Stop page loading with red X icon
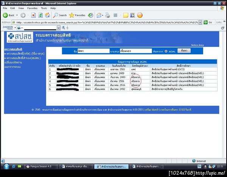The width and height of the screenshot is (227, 177). 33,15
